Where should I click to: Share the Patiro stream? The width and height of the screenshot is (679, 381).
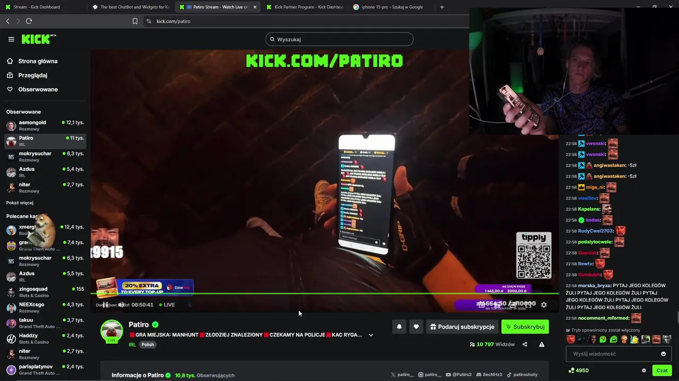[x=525, y=344]
